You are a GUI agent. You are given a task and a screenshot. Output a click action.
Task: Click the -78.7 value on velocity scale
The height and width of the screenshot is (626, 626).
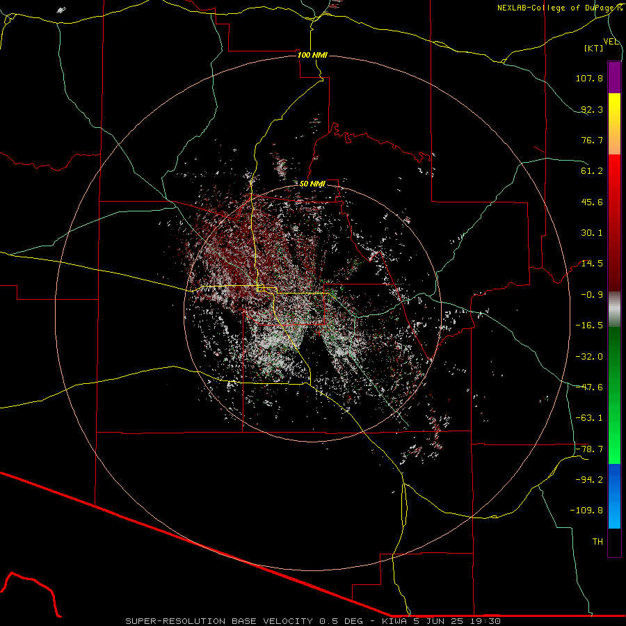pos(589,449)
